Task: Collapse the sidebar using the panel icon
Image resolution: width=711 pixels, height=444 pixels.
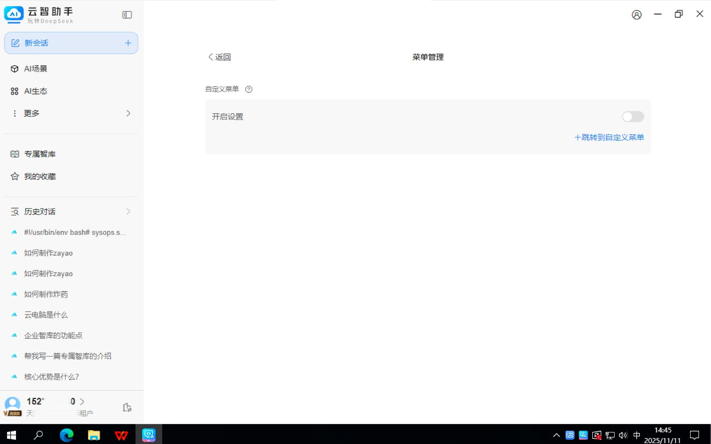Action: 127,15
